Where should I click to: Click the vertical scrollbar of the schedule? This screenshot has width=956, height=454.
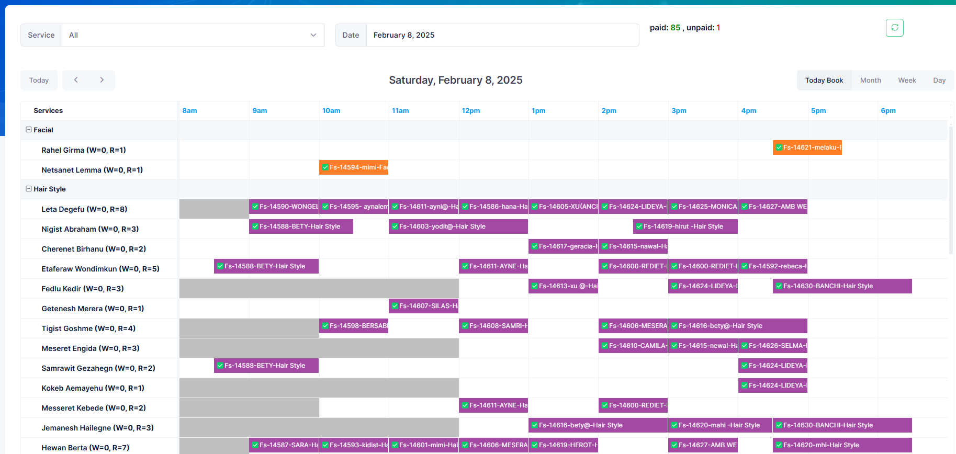pos(951,188)
